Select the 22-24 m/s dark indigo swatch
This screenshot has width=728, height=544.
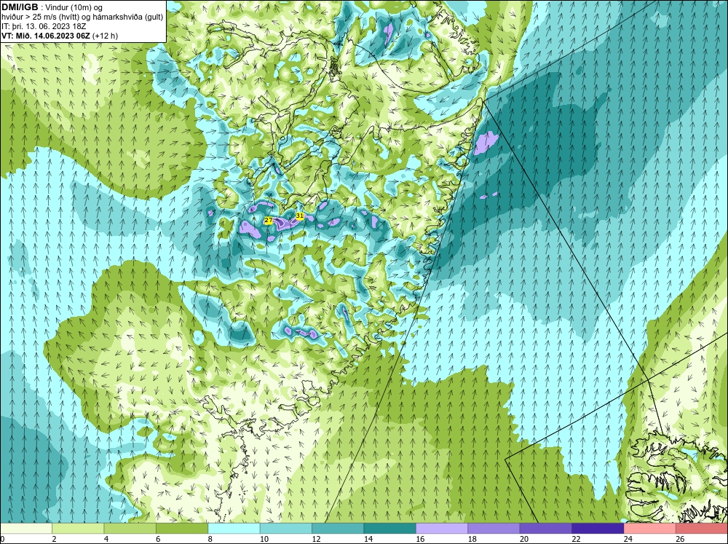[x=598, y=528]
